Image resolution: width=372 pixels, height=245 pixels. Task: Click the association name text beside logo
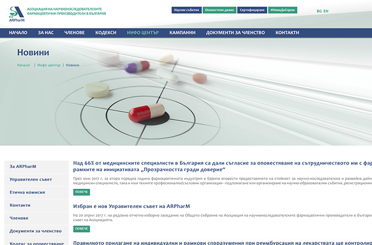click(x=67, y=12)
